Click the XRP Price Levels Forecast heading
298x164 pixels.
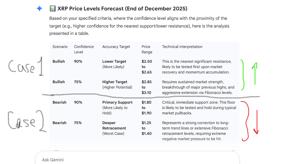coord(122,9)
